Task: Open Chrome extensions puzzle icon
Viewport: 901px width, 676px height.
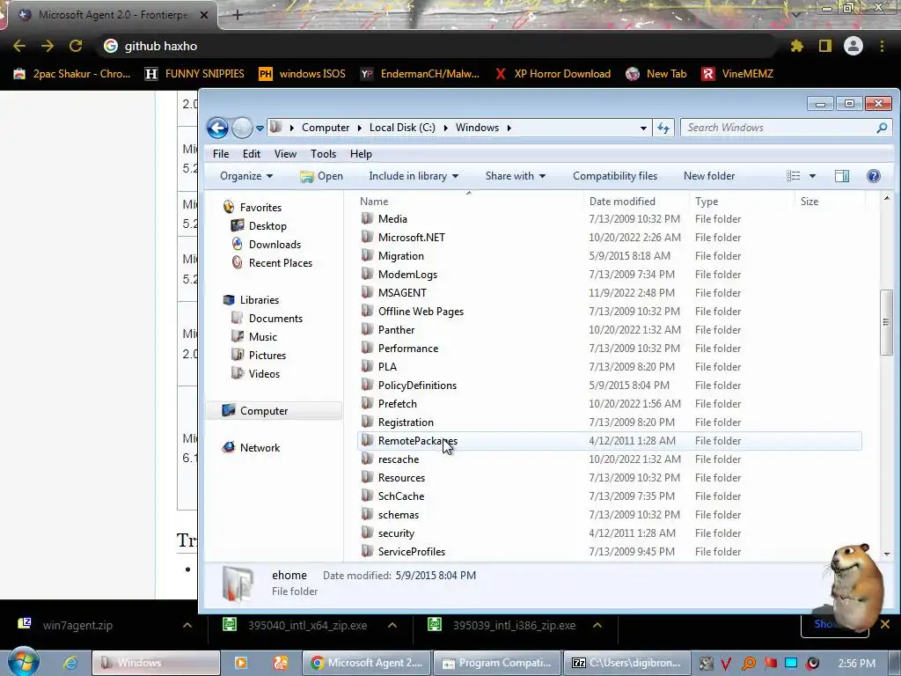Action: tap(797, 46)
